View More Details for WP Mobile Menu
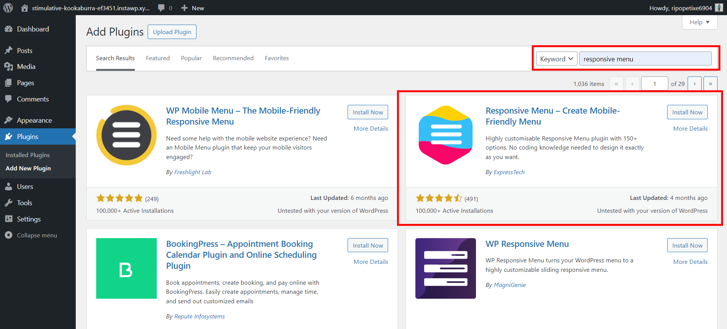The height and width of the screenshot is (329, 727). (371, 129)
